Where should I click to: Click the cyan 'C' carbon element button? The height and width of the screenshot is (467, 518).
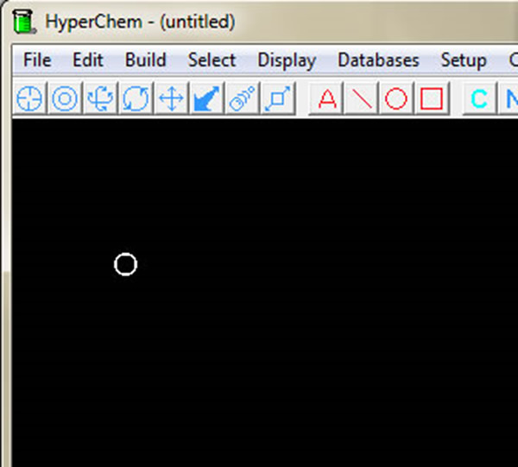[x=478, y=99]
